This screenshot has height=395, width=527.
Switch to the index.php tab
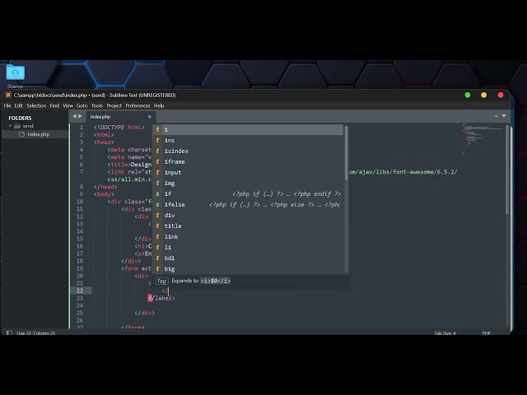120,117
